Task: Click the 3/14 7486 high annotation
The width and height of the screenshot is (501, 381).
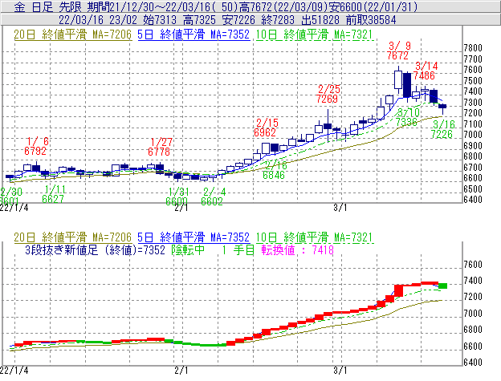Action: tap(425, 71)
